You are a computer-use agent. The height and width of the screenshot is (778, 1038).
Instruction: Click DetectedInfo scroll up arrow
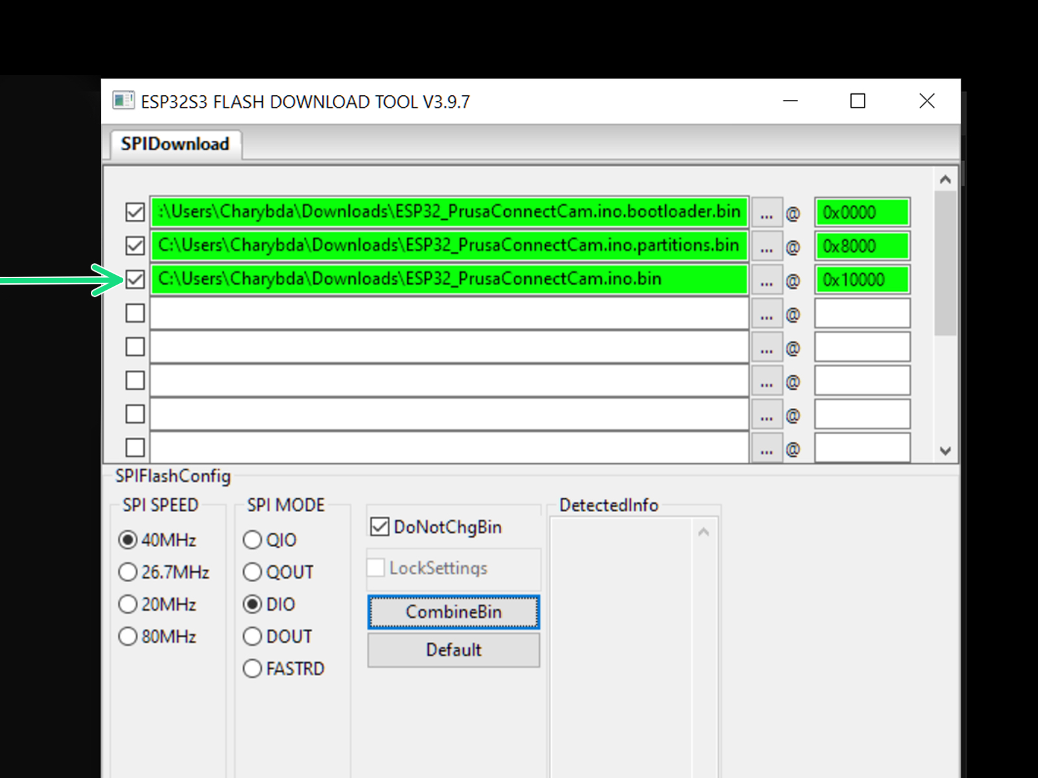pos(704,532)
